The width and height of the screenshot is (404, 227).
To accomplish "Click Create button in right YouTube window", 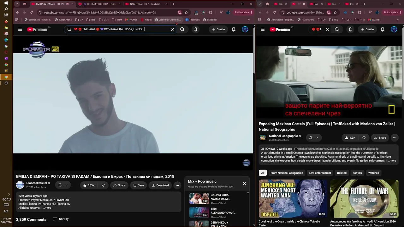I will [x=367, y=29].
